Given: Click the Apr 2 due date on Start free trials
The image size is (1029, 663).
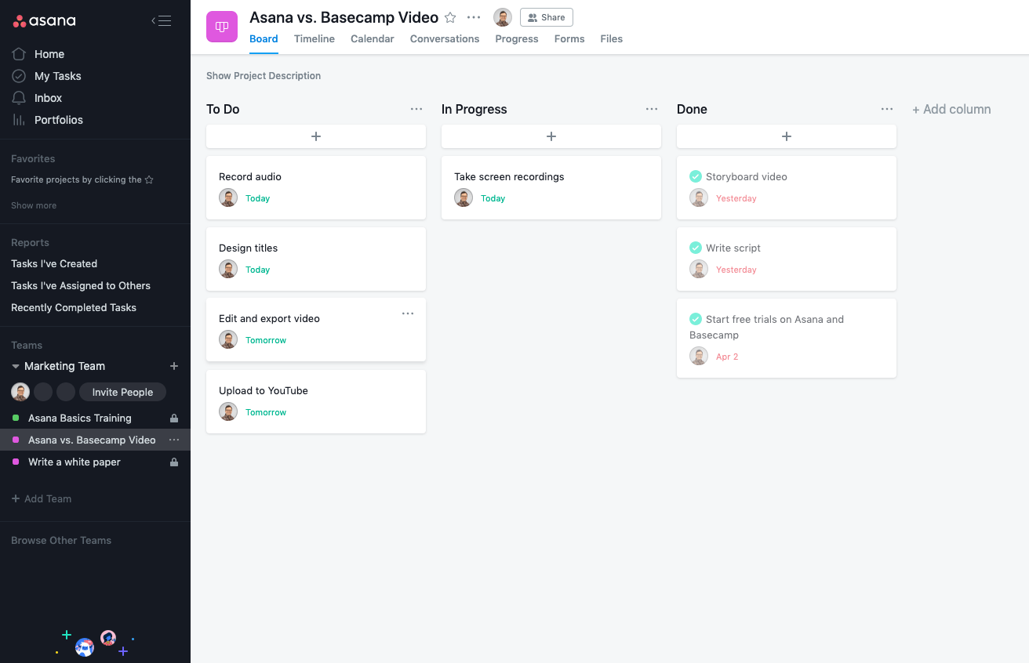Looking at the screenshot, I should click(727, 357).
